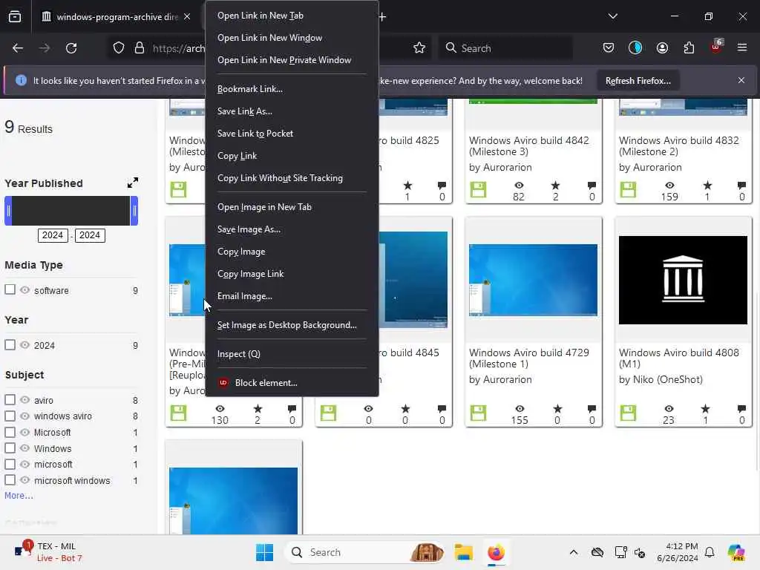
Task: Go back using the back arrow
Action: point(18,48)
